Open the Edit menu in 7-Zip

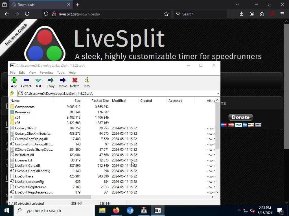tap(22, 73)
